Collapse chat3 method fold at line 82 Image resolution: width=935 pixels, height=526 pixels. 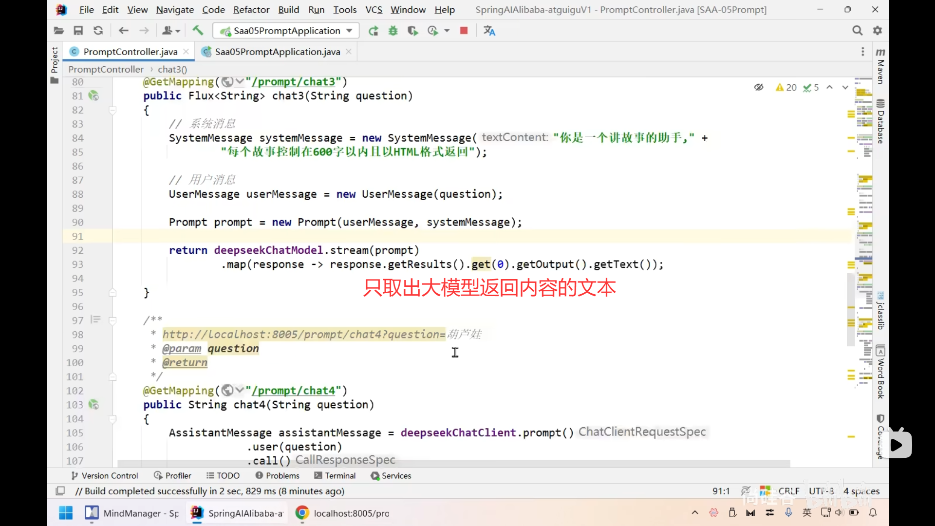point(112,110)
